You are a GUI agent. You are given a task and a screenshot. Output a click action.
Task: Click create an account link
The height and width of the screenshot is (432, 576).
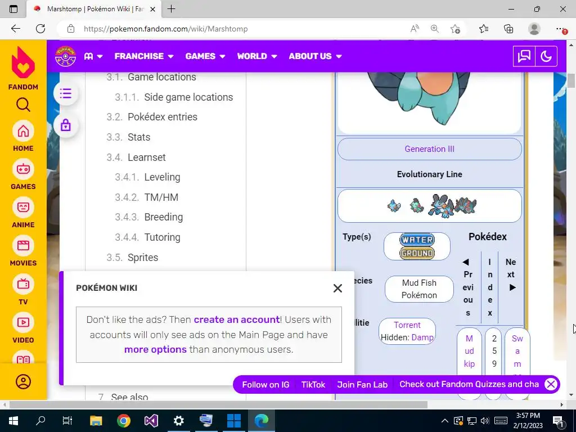(237, 319)
